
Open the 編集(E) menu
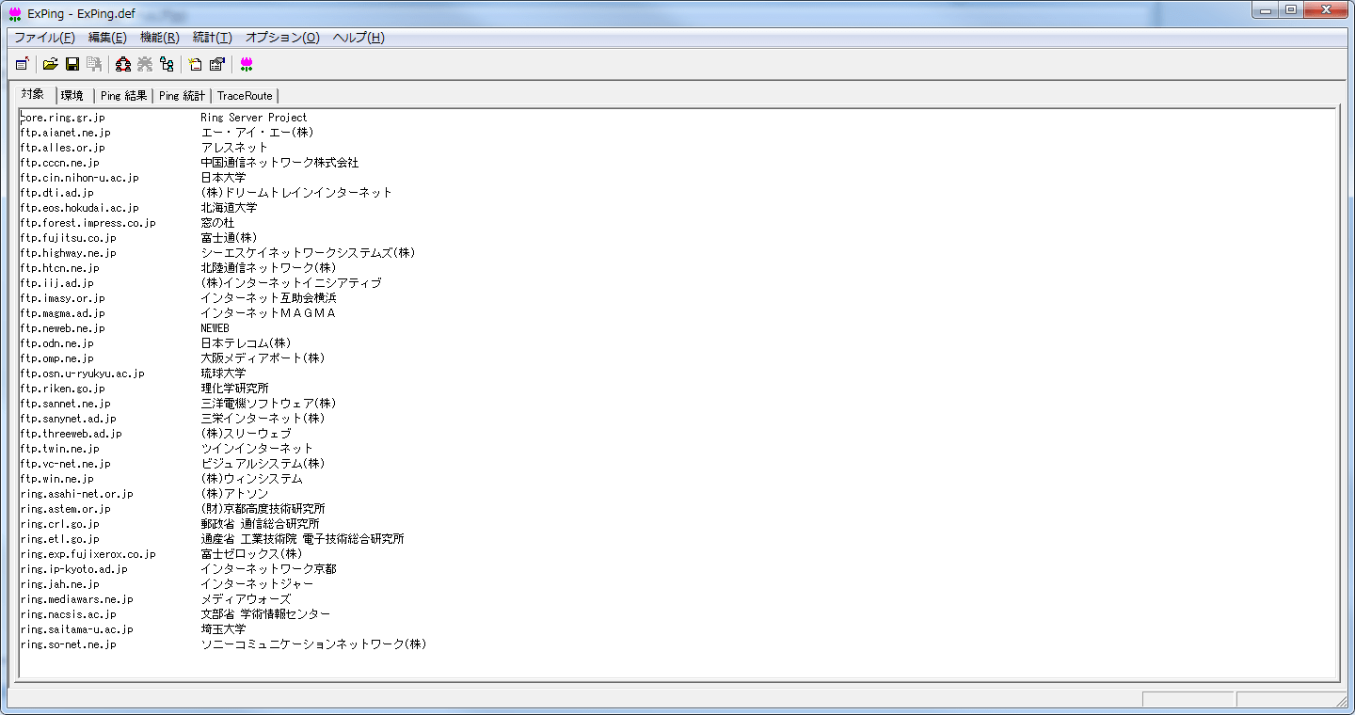(107, 38)
